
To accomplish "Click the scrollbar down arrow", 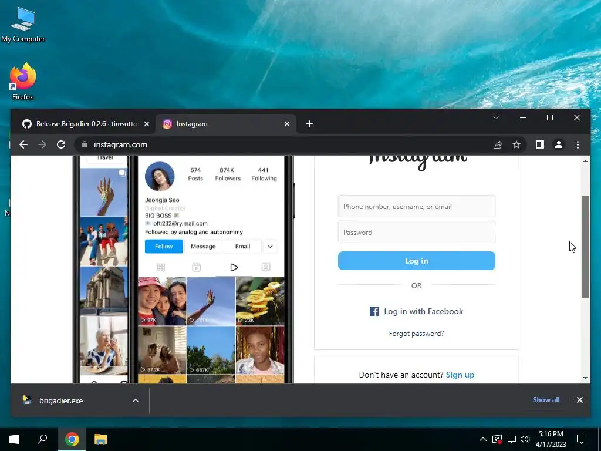I will (585, 378).
